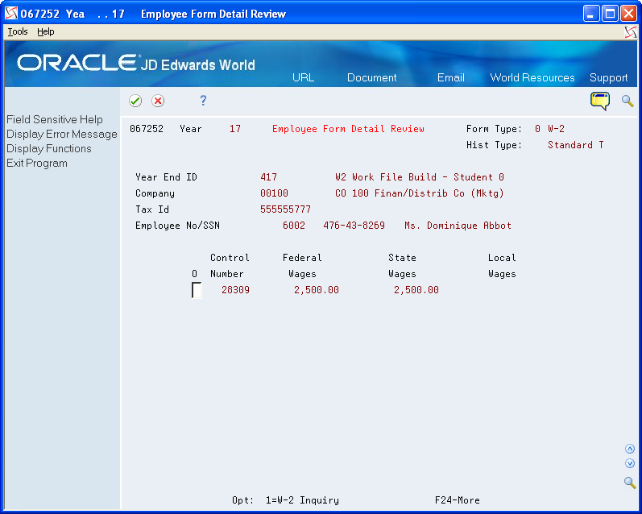Click the SSN 476-43-8269
642x514 pixels.
[x=354, y=226]
